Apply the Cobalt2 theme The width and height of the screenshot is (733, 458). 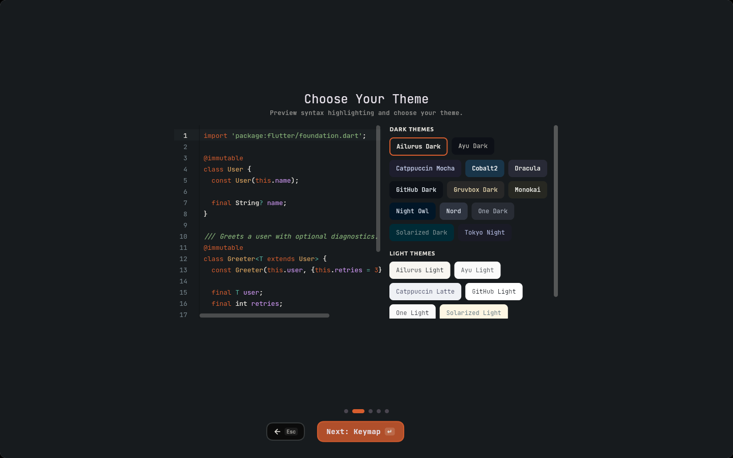point(485,168)
